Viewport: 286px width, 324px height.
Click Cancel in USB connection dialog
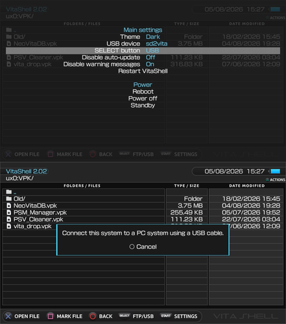click(x=147, y=247)
